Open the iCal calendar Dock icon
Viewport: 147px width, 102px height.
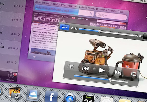point(88,99)
